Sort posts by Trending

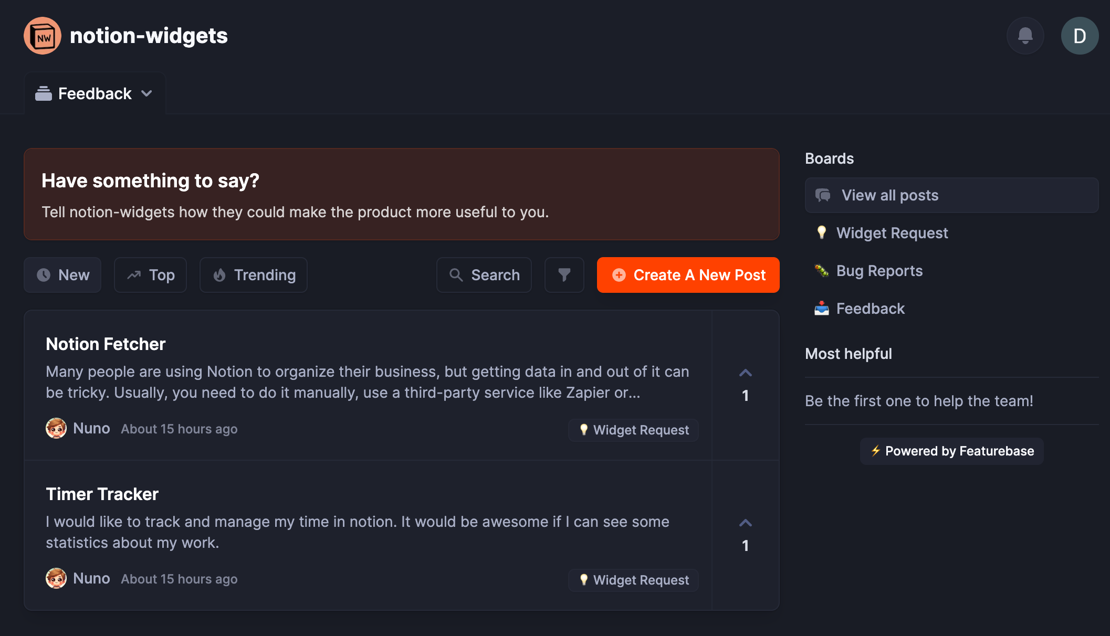coord(254,275)
